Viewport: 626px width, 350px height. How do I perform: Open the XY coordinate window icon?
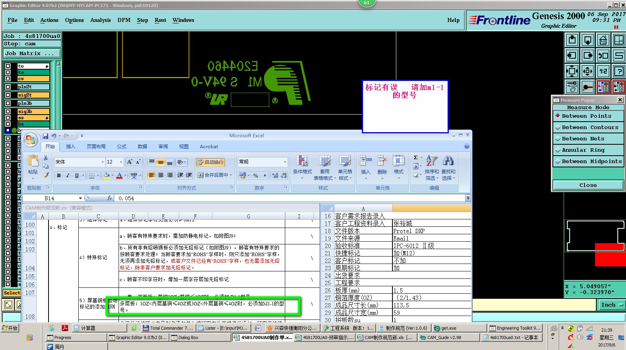tap(619, 40)
